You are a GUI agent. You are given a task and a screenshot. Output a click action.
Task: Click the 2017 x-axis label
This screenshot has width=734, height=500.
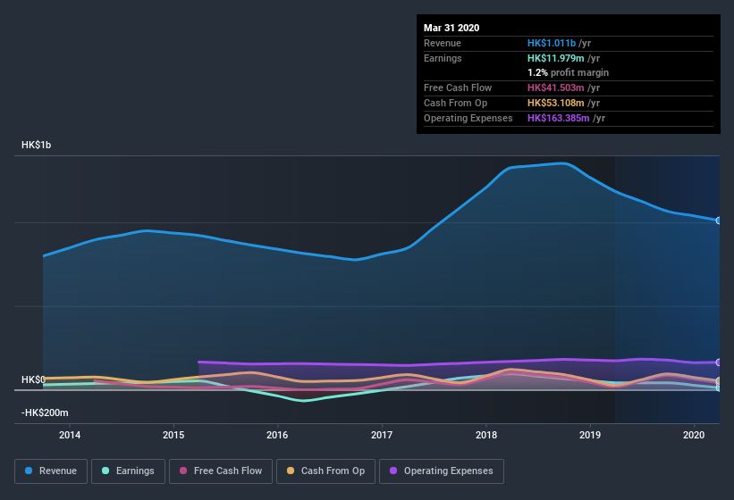[x=382, y=435]
